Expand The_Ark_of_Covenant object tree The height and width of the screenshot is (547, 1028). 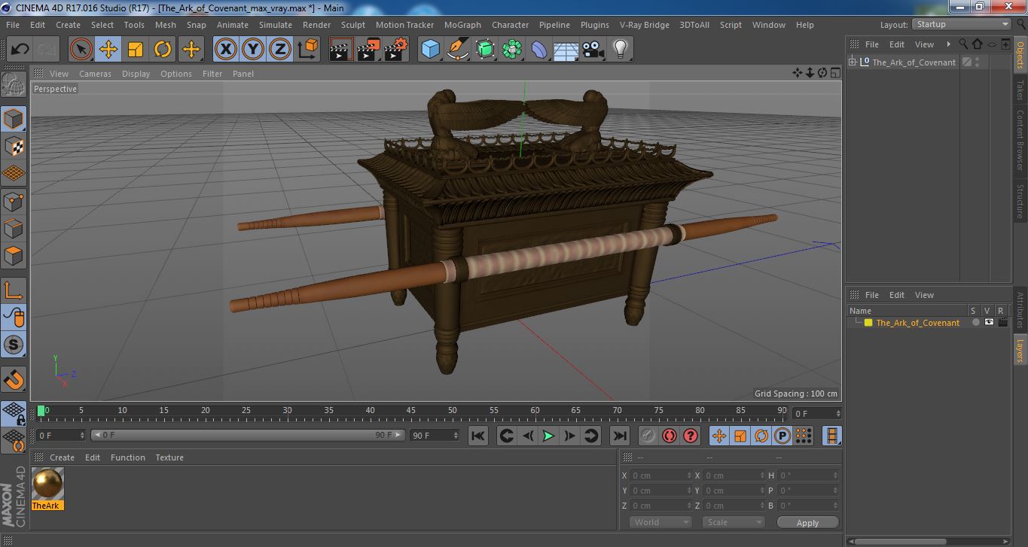853,62
